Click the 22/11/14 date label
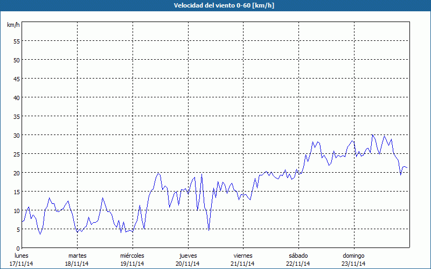The width and height of the screenshot is (431, 269). (298, 264)
